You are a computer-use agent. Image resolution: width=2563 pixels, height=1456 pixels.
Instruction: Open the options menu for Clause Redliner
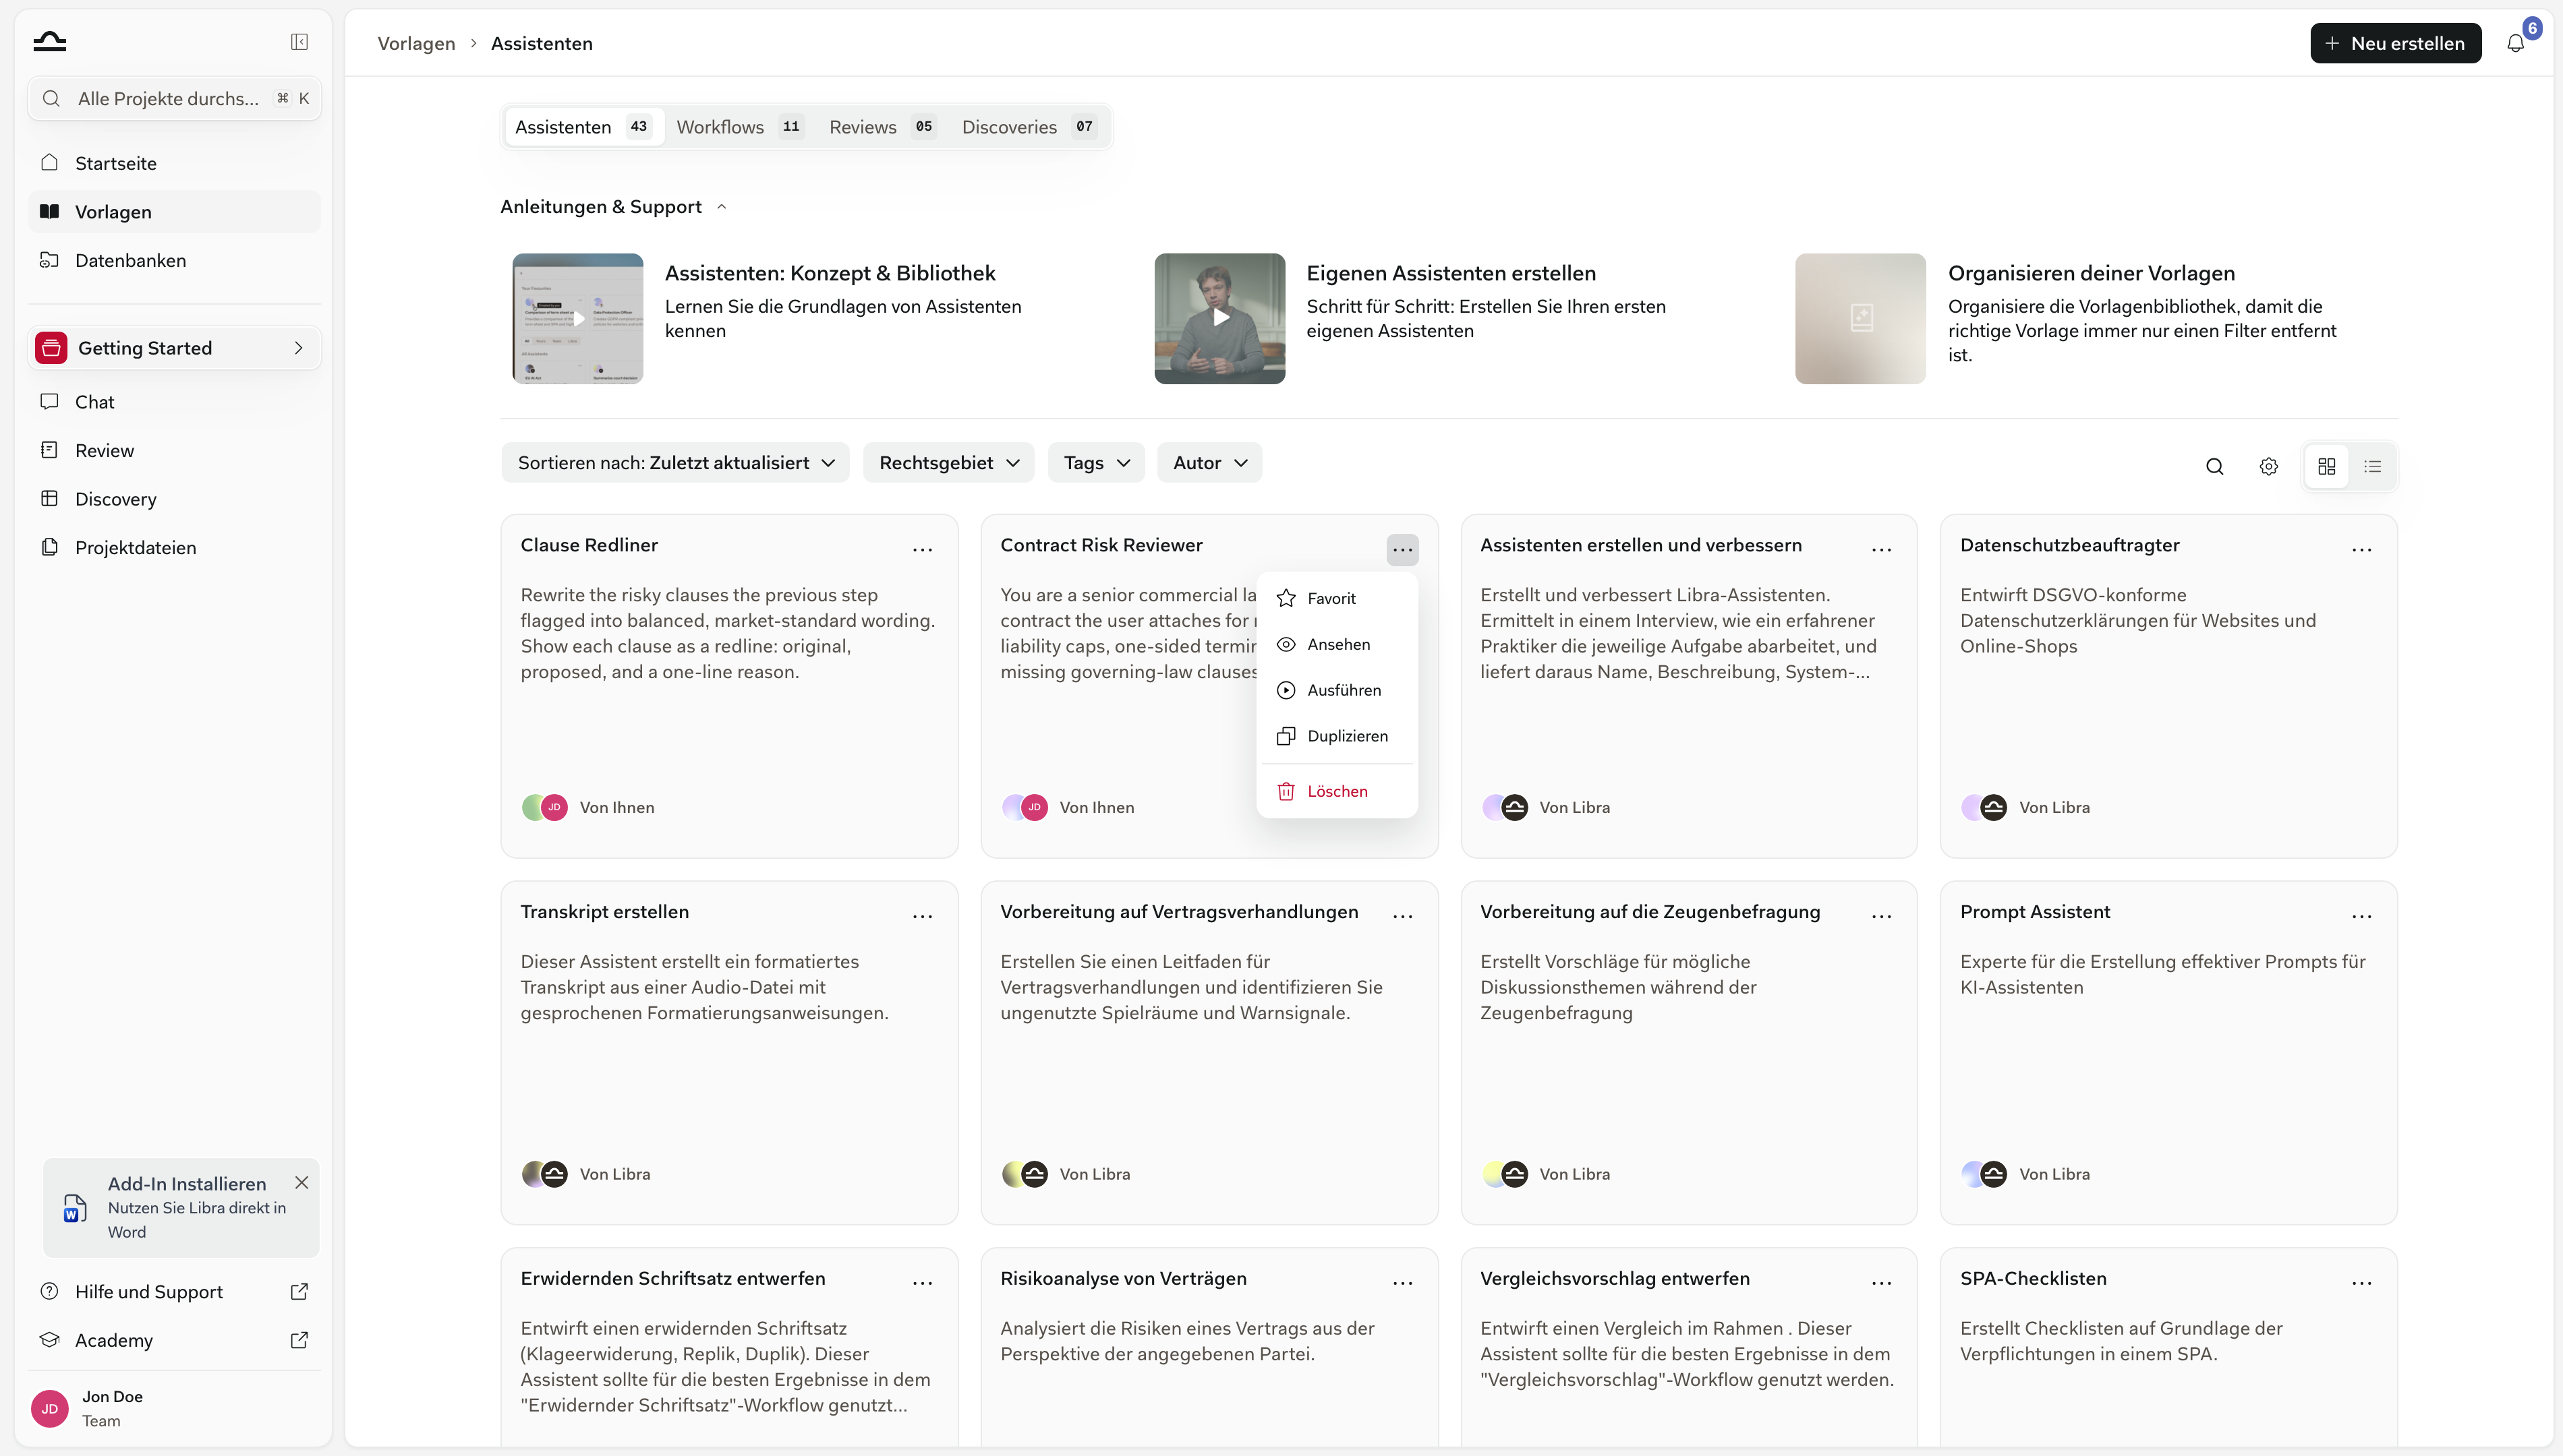point(923,549)
